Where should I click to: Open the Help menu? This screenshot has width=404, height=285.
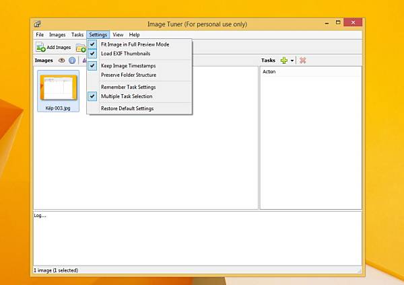[x=134, y=35]
